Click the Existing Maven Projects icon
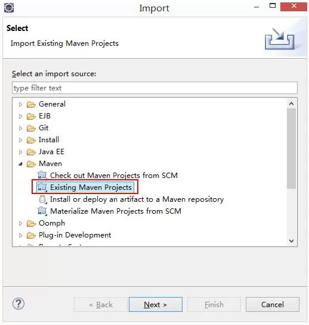The width and height of the screenshot is (309, 325). click(x=42, y=187)
